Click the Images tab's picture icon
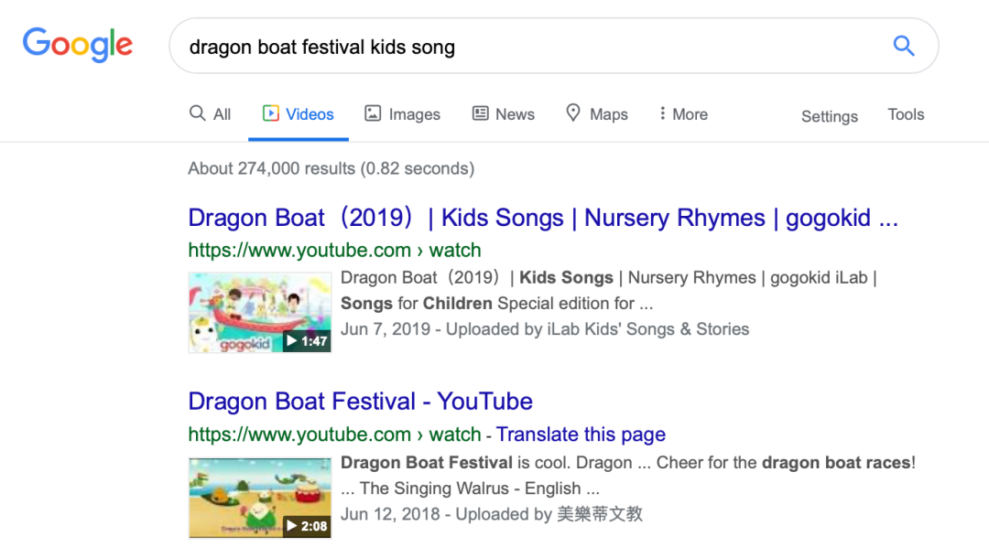Screen dimensions: 989x558 (x=373, y=113)
